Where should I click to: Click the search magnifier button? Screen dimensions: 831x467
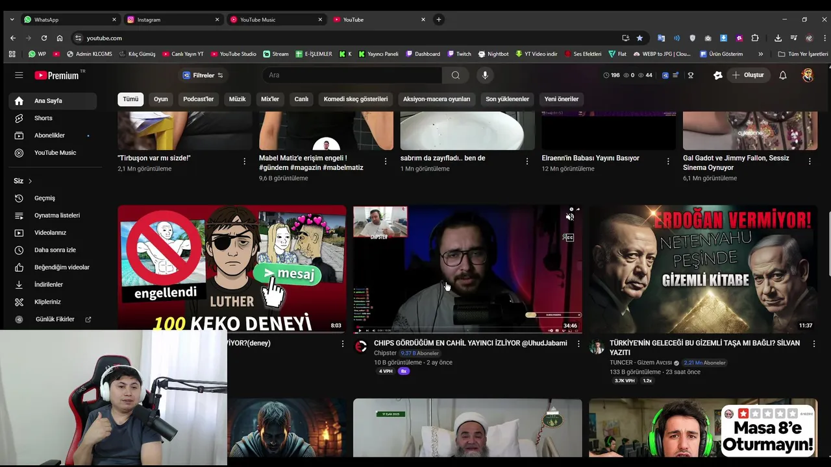(455, 75)
